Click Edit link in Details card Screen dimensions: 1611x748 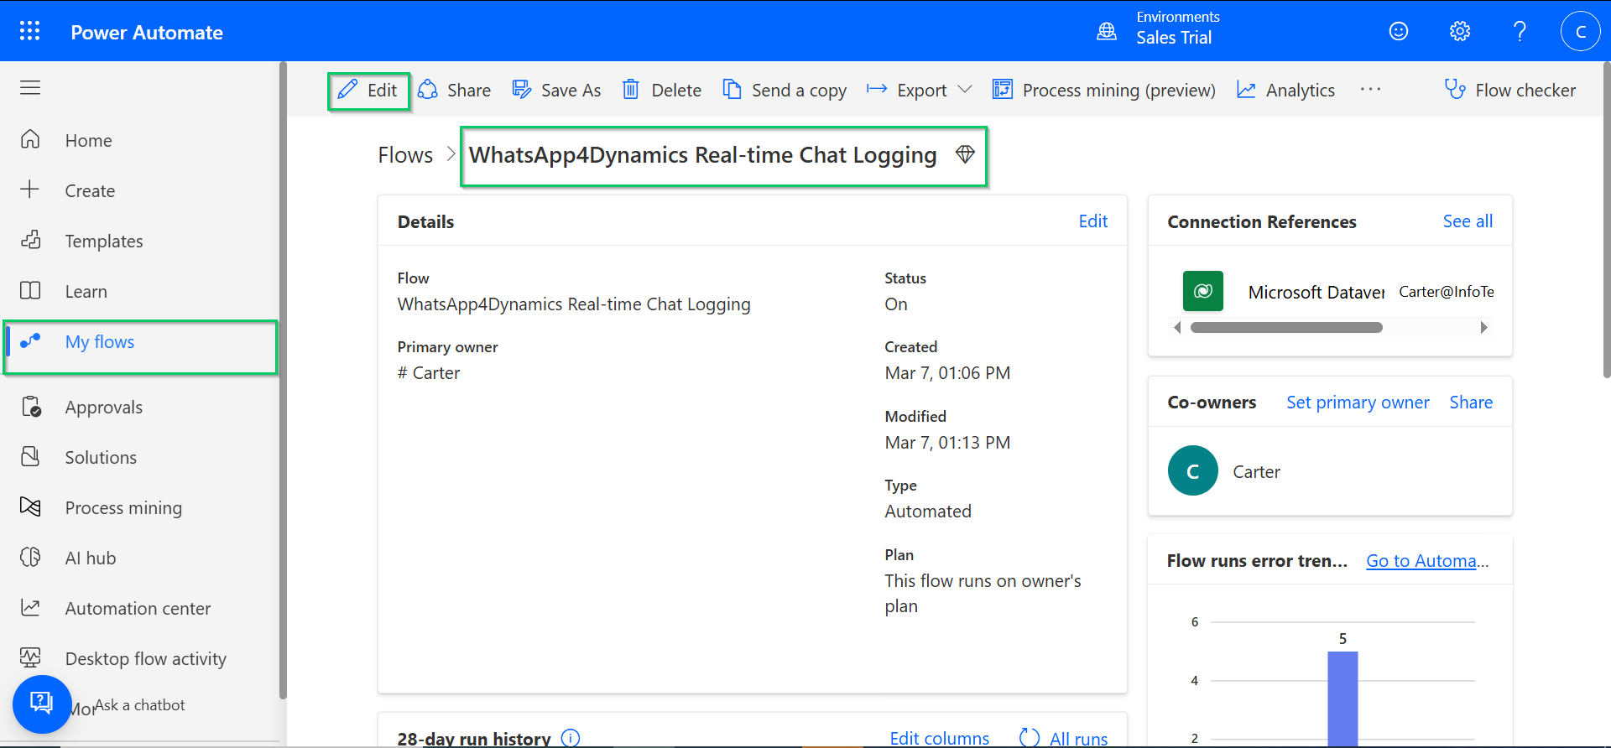click(1092, 221)
